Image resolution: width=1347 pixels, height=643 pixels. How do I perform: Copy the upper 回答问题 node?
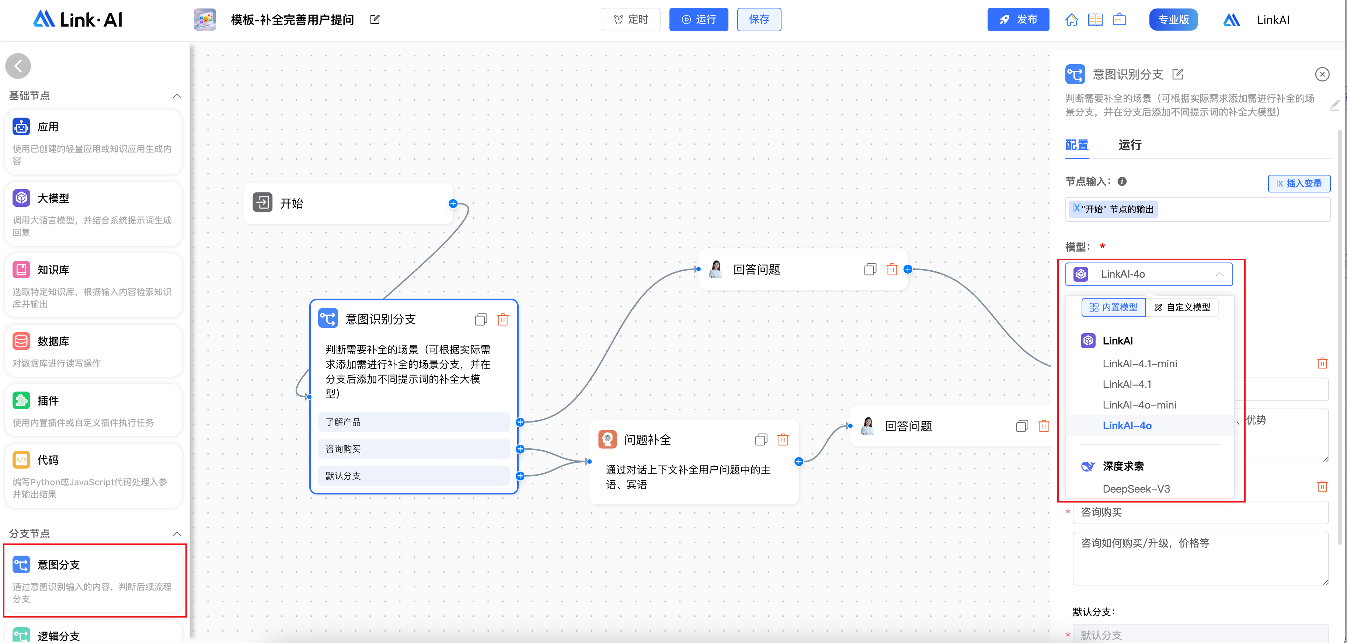870,270
